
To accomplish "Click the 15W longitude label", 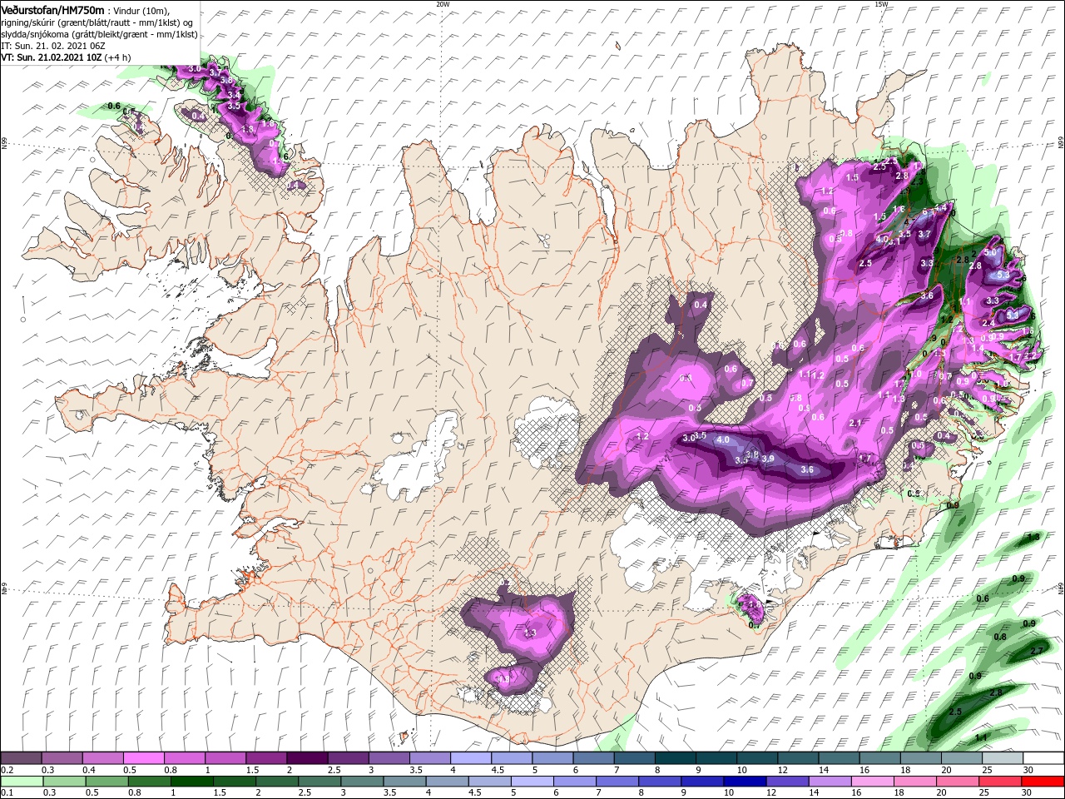I will pos(881,4).
